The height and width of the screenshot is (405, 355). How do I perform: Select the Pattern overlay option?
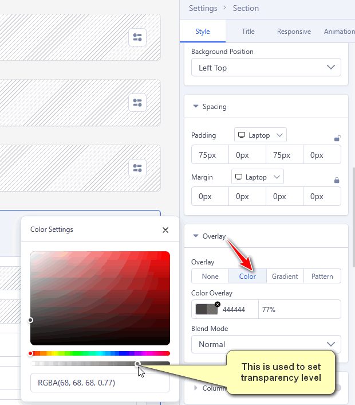tap(322, 277)
